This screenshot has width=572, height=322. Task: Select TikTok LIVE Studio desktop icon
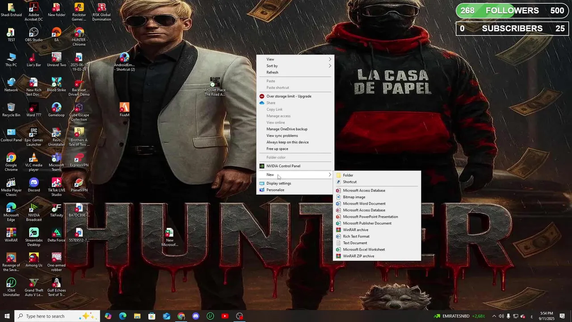pyautogui.click(x=56, y=187)
